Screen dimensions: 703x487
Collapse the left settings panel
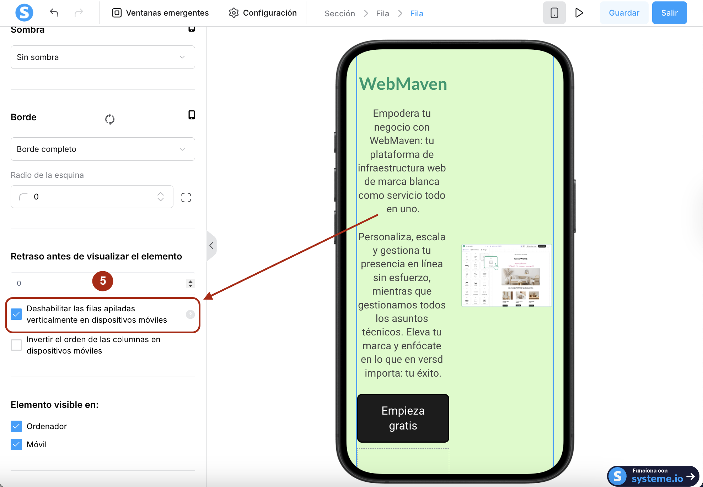point(211,246)
